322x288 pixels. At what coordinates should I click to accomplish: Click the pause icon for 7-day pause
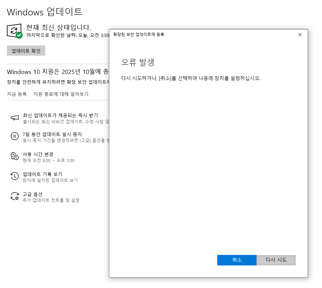coord(15,136)
